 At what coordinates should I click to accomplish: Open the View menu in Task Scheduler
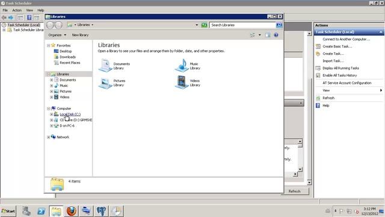point(29,10)
